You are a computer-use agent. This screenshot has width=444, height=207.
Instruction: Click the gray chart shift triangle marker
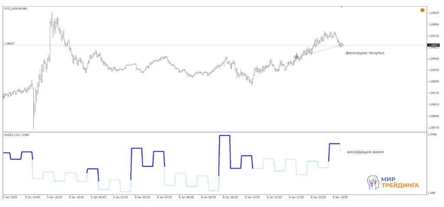342,7
